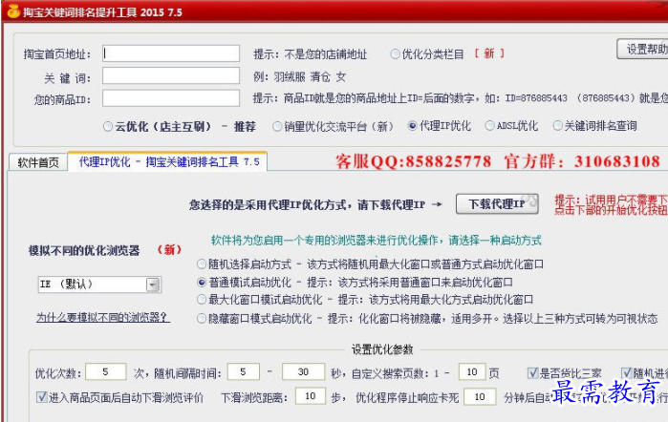Select the 关键词排名查询 radio option
668x422 pixels.
coord(558,126)
